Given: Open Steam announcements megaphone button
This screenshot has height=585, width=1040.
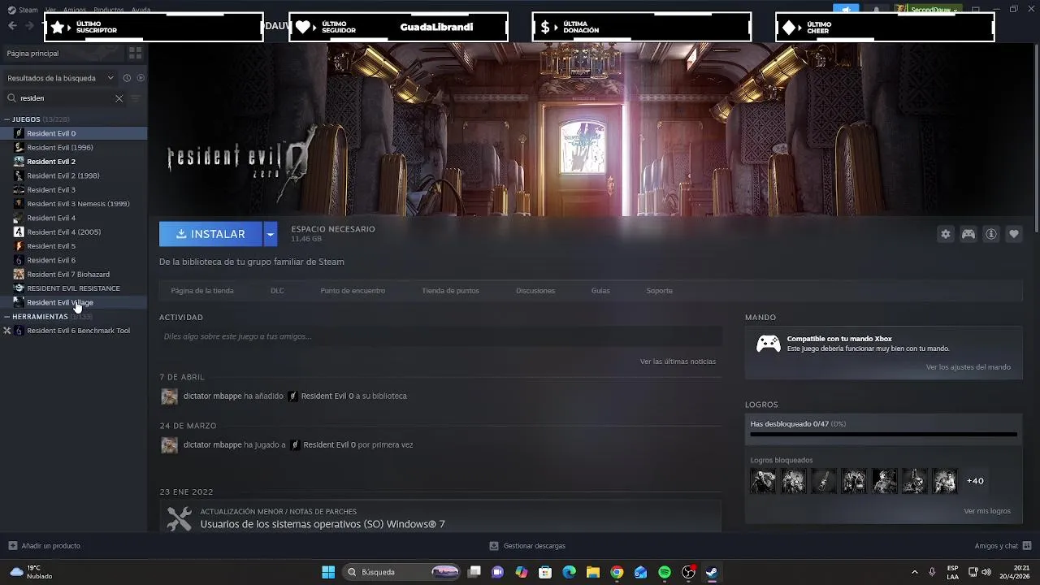Looking at the screenshot, I should pyautogui.click(x=846, y=10).
